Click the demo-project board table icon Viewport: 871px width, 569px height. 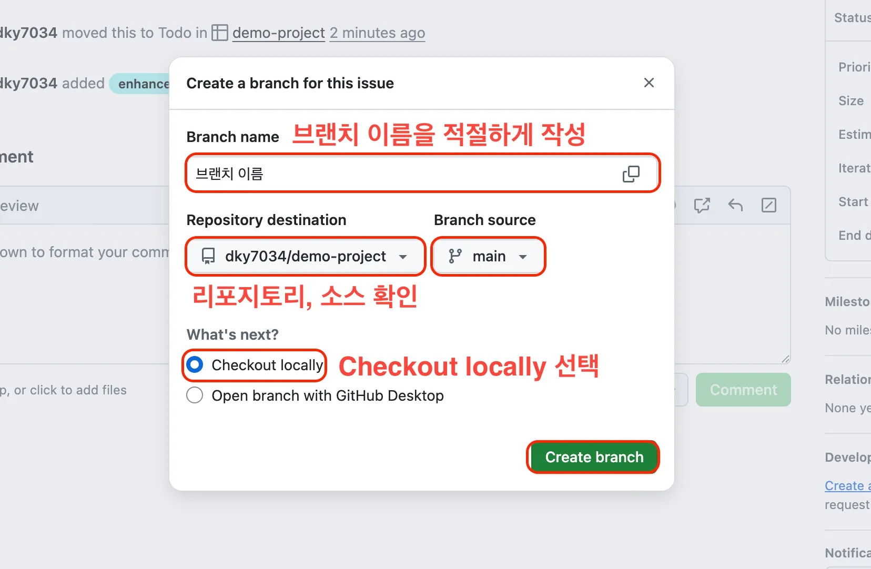click(220, 33)
